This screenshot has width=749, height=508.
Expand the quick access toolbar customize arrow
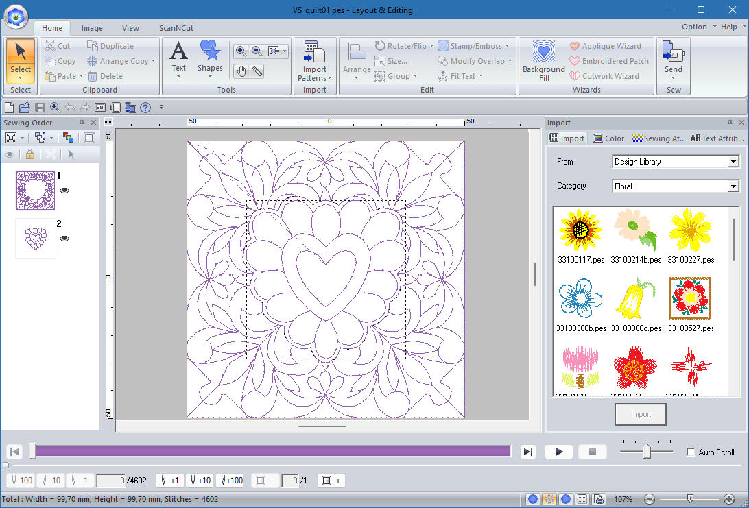pos(161,108)
